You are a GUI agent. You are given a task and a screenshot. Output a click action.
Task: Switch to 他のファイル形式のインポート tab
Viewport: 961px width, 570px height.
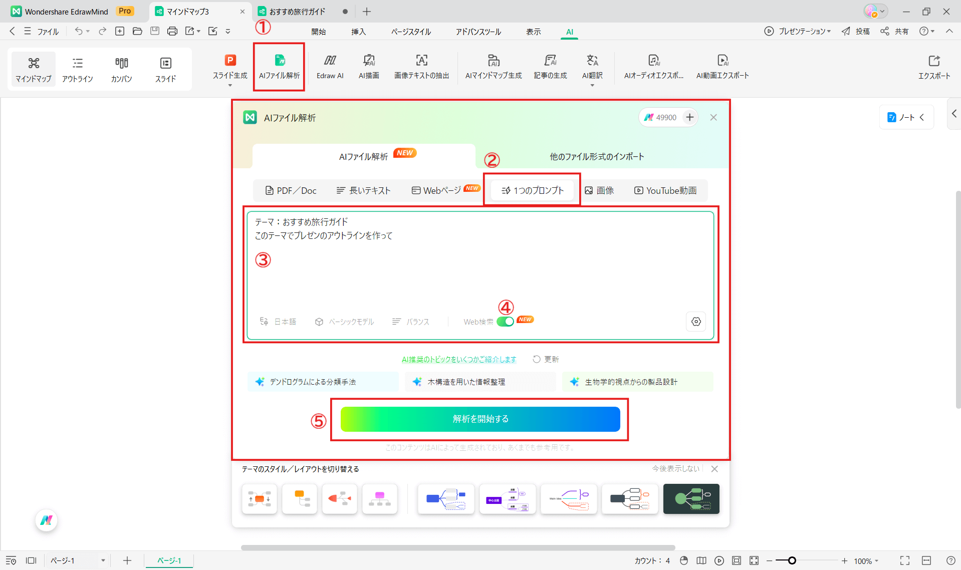tap(596, 156)
